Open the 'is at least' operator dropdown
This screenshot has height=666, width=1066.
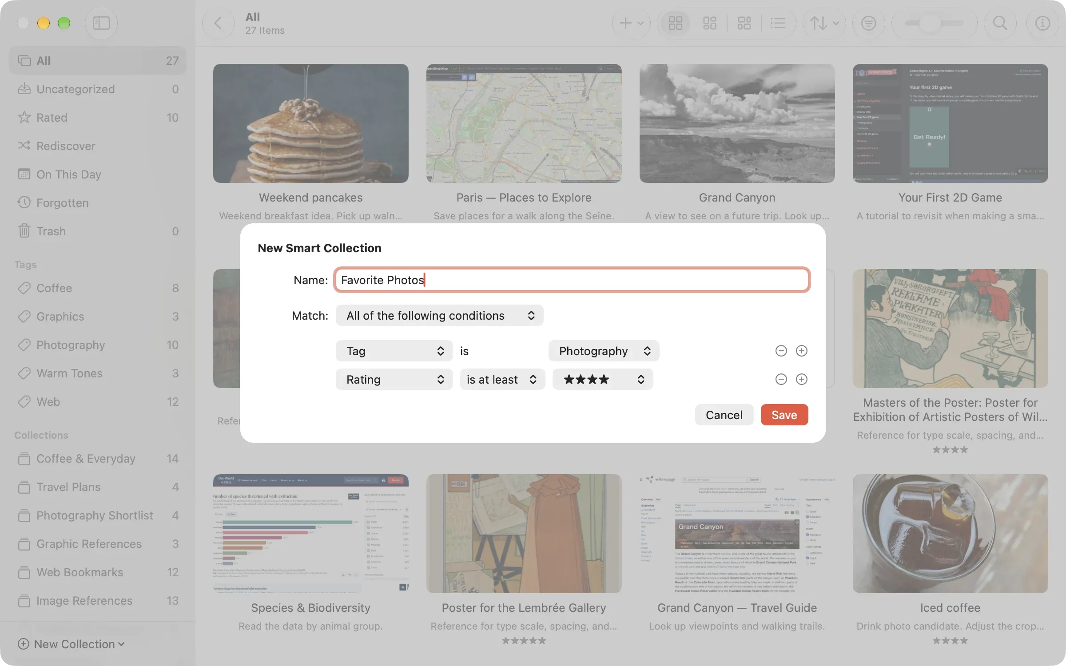click(x=502, y=379)
